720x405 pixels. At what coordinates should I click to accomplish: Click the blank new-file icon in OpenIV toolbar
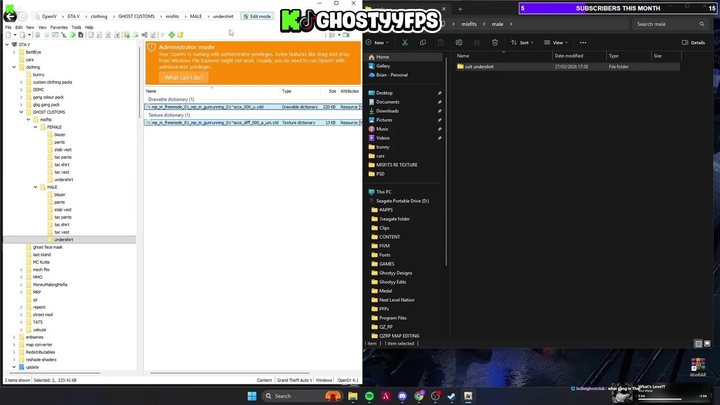(x=8, y=35)
